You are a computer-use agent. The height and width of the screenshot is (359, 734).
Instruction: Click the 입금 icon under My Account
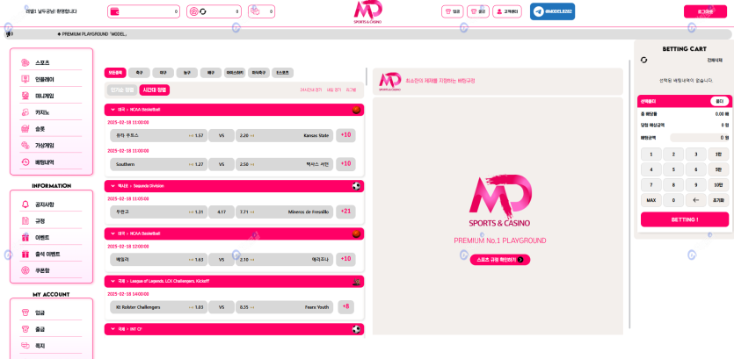click(x=25, y=312)
